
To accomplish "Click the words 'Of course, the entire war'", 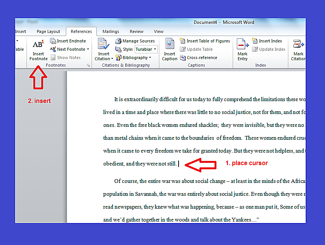I will (x=143, y=181).
